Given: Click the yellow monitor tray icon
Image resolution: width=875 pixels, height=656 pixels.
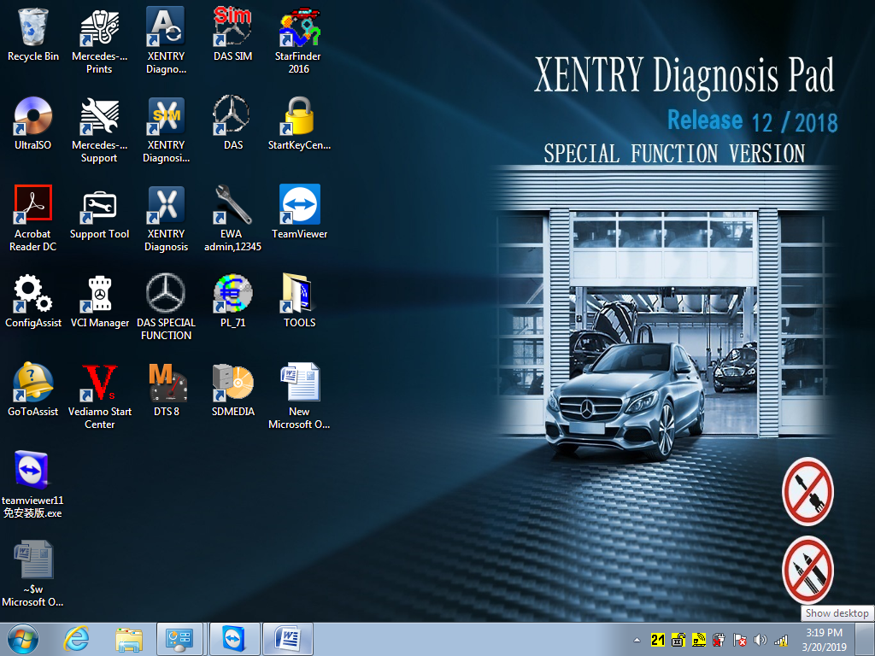Looking at the screenshot, I should tap(699, 640).
